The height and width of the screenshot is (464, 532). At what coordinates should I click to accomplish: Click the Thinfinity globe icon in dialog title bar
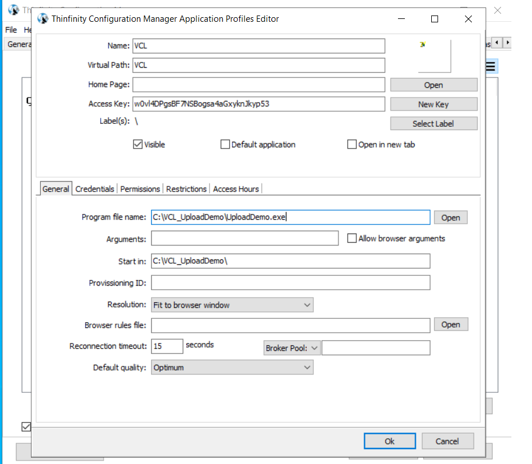[43, 19]
